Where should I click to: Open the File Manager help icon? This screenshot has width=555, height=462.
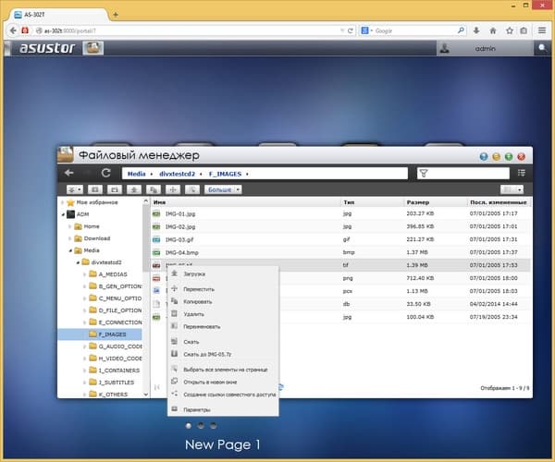click(x=484, y=156)
